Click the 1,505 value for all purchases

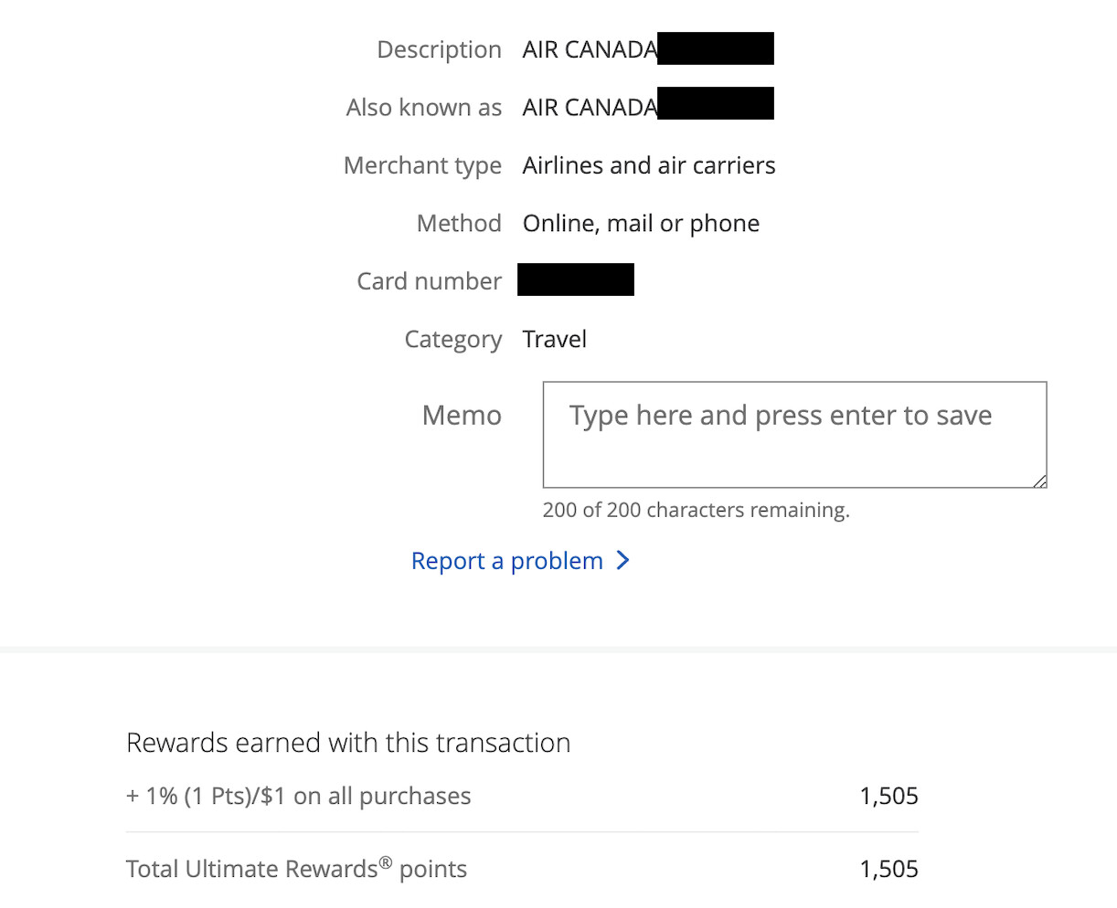(888, 797)
